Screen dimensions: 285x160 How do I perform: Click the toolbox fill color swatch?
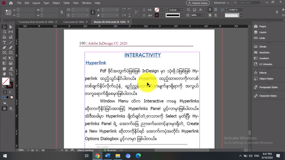(x=6, y=81)
